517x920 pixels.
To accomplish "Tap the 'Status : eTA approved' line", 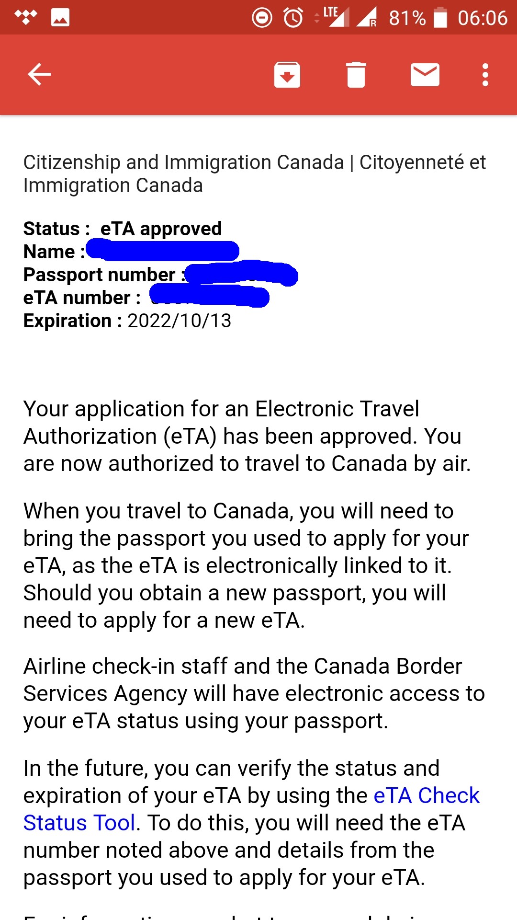I will [123, 229].
